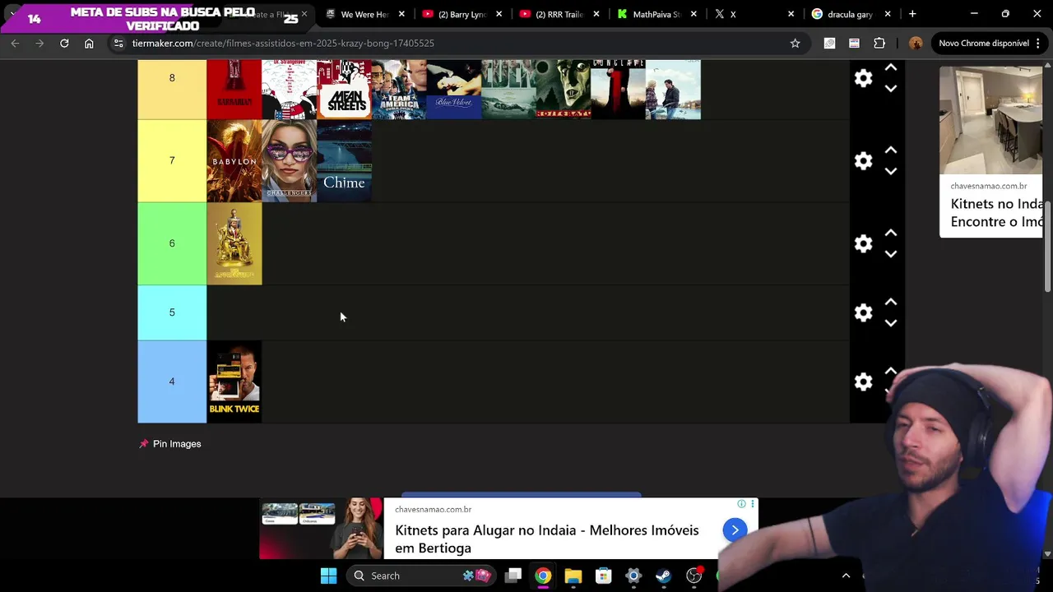
Task: Select the Team America poster
Action: click(x=399, y=89)
